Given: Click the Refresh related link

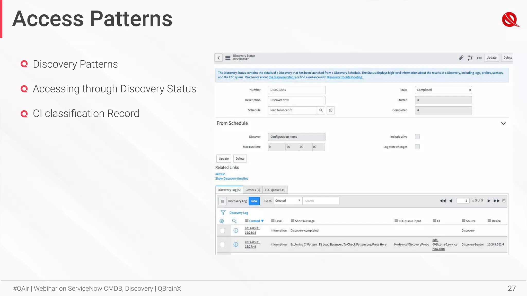Looking at the screenshot, I should coord(220,174).
